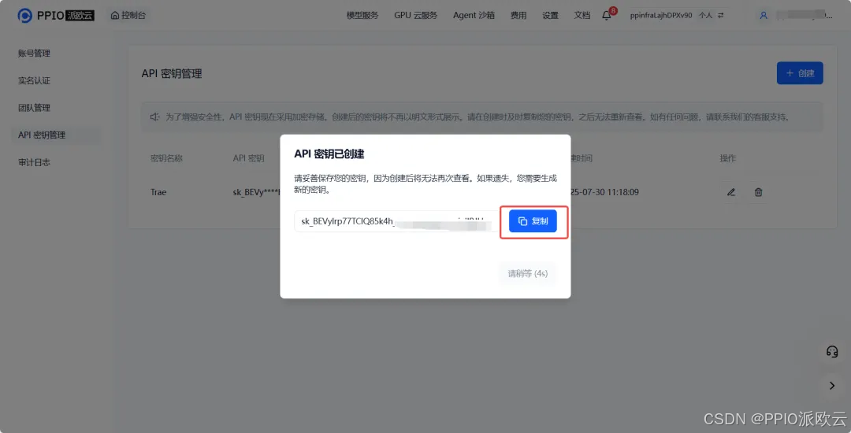
Task: Delete the Trae key with trash icon
Action: coord(758,192)
